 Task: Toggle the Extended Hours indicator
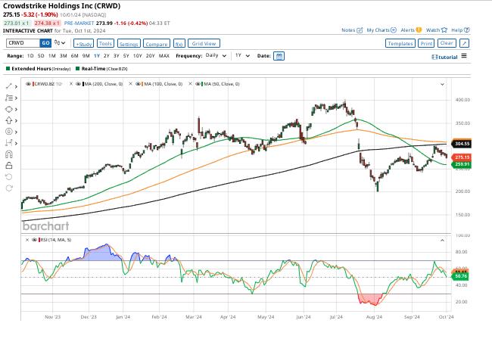point(38,69)
